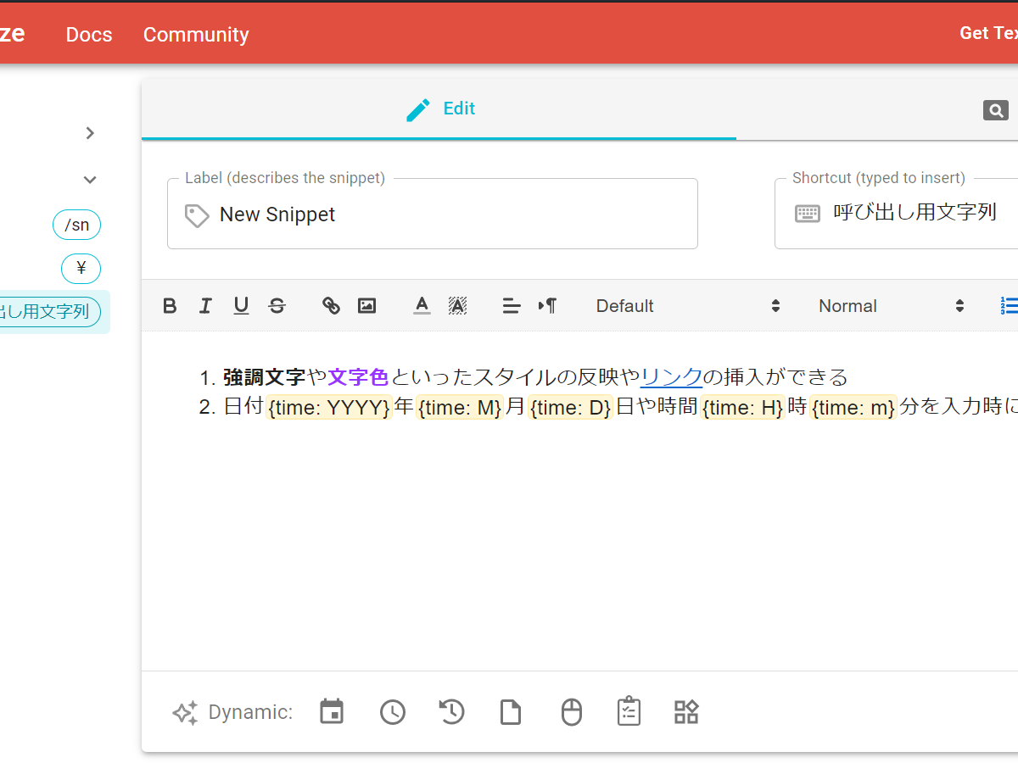The height and width of the screenshot is (763, 1018).
Task: Insert form field checklist command
Action: (x=629, y=712)
